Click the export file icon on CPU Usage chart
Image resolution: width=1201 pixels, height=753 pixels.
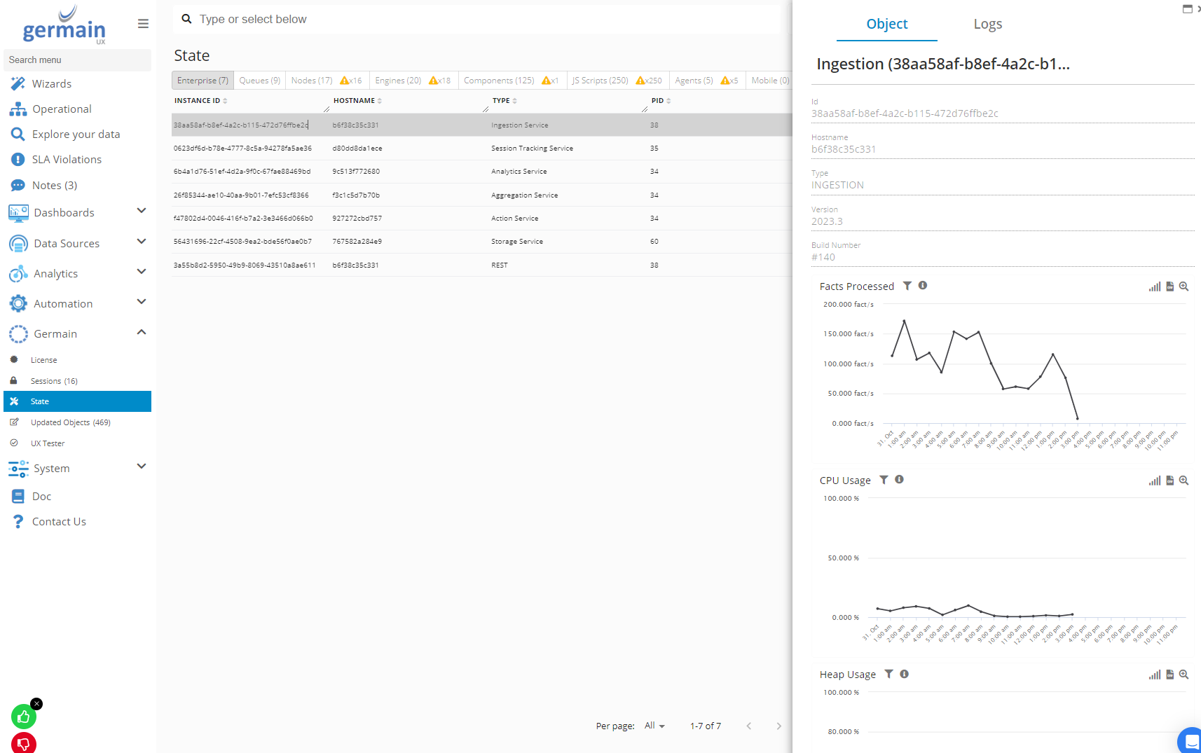pos(1169,481)
